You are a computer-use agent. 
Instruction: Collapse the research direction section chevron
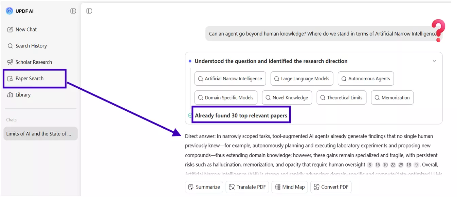[x=434, y=61]
